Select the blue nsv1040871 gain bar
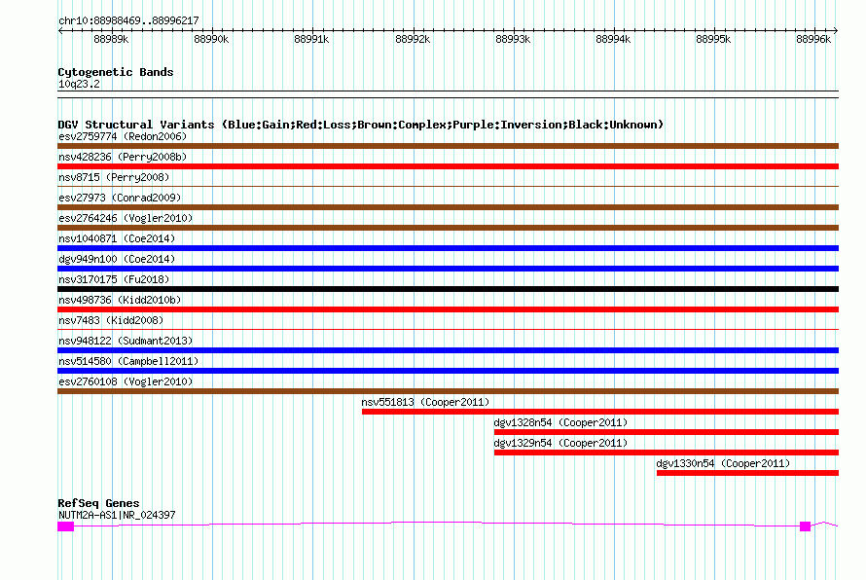Screen dimensions: 866x580 (448, 248)
